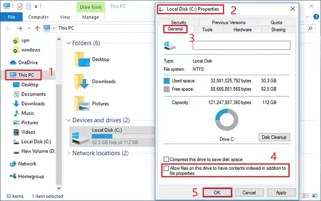Image resolution: width=321 pixels, height=201 pixels.
Task: Open the Pictures folder in Folders section
Action: 82,104
